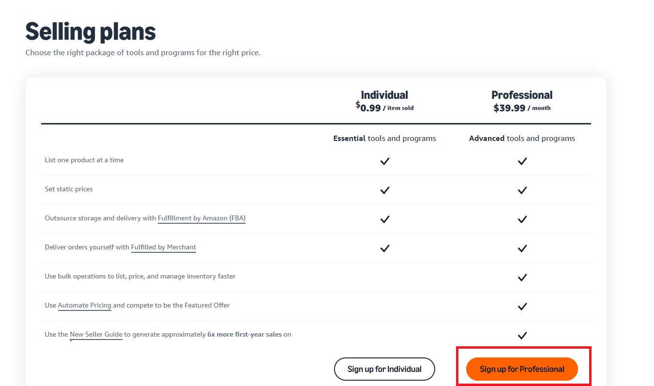Click the Individual checkmark for delivering orders yourself
654x386 pixels.
pos(384,248)
